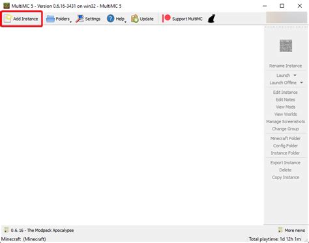Open Manage Screenshots
The height and width of the screenshot is (243, 309).
pyautogui.click(x=286, y=122)
